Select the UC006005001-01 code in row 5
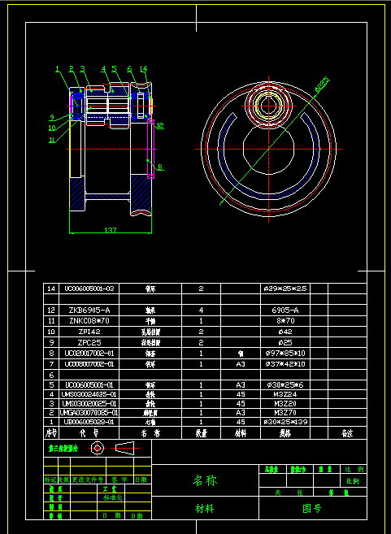 (x=89, y=384)
